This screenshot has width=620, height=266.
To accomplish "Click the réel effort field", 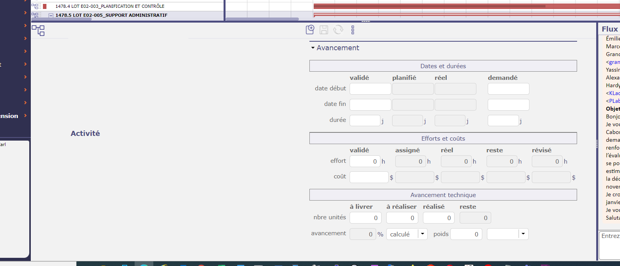I will [x=456, y=161].
